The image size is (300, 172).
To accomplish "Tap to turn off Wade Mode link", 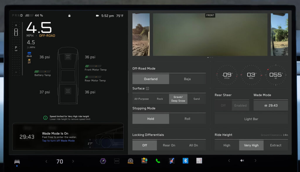I will pyautogui.click(x=58, y=141).
